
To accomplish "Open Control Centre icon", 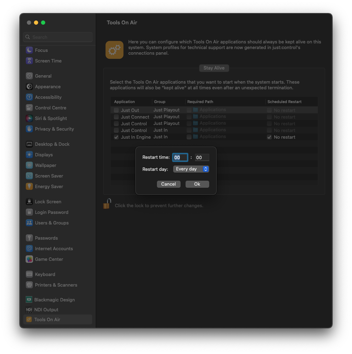I will (x=29, y=108).
